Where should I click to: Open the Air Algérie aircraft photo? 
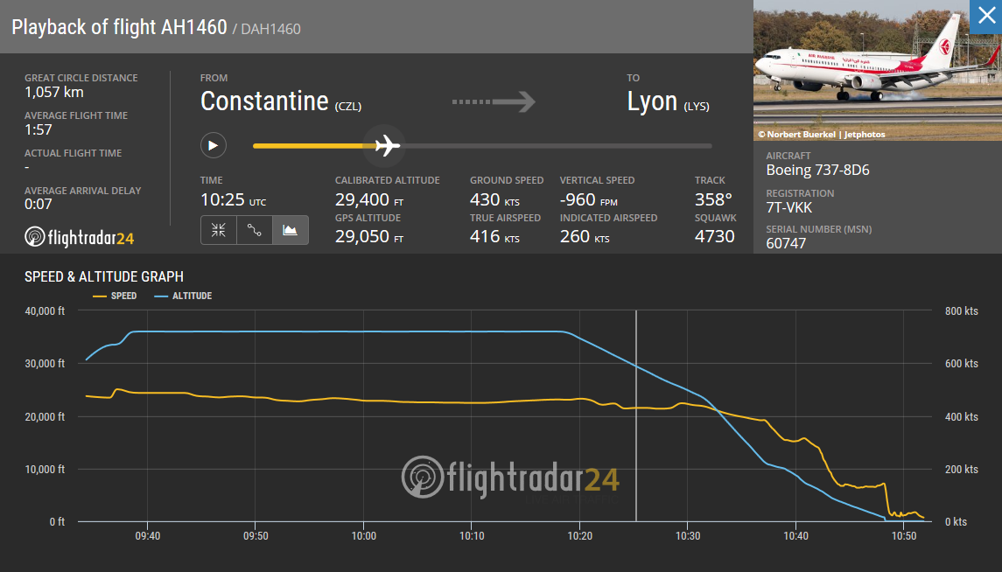[877, 70]
